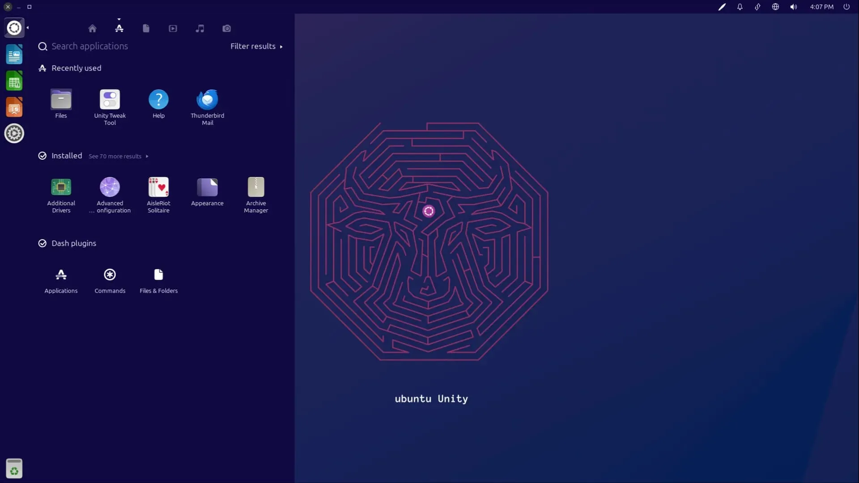Open Advanced Network Configuration icon
The width and height of the screenshot is (859, 483).
point(110,187)
